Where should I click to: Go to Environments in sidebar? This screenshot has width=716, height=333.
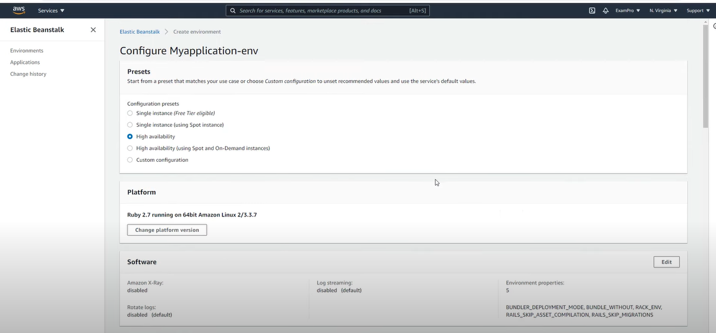(x=27, y=51)
